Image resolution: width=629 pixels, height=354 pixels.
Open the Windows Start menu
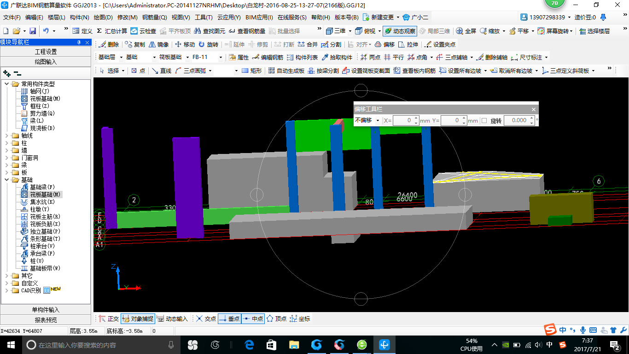[x=11, y=345]
